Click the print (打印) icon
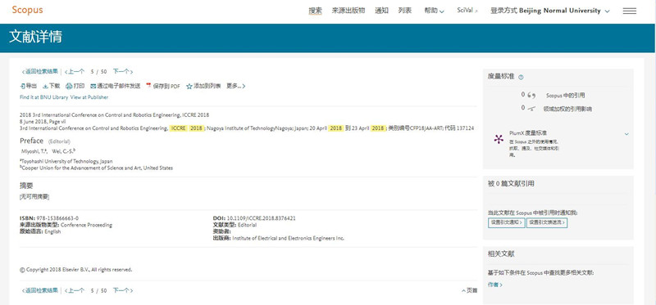Image resolution: width=656 pixels, height=305 pixels. click(69, 87)
